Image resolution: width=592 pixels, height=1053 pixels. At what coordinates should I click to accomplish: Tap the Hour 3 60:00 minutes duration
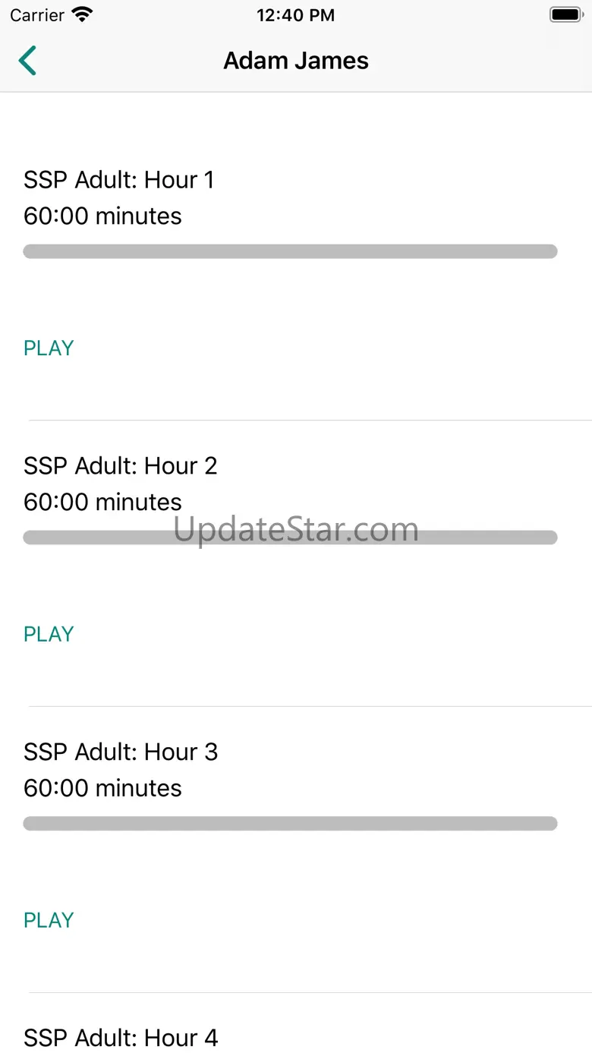[x=102, y=789]
